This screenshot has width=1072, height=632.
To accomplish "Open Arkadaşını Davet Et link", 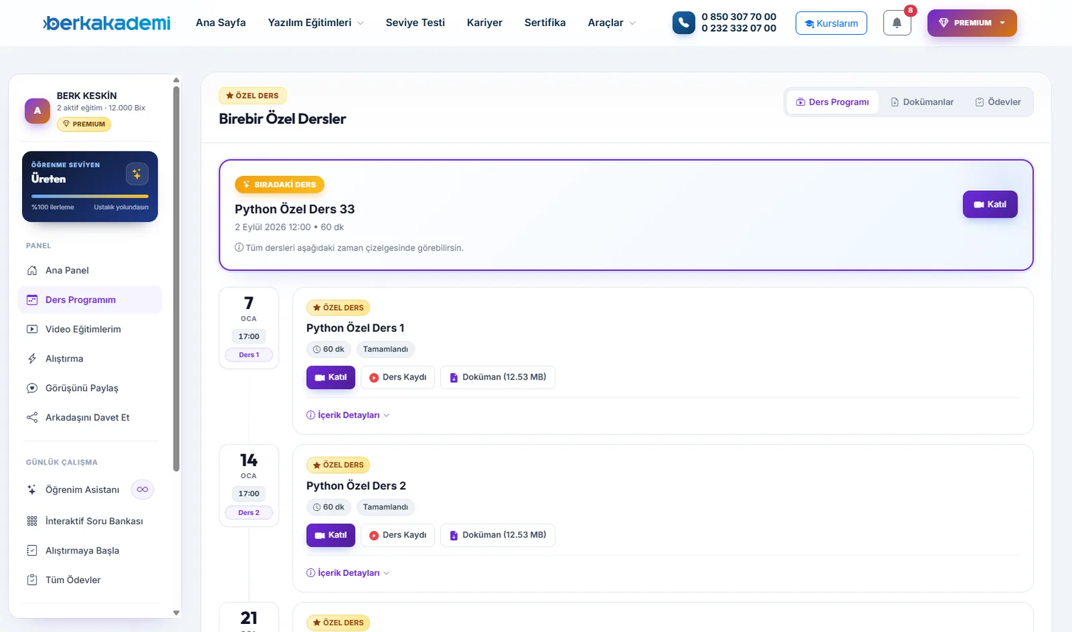I will (90, 418).
